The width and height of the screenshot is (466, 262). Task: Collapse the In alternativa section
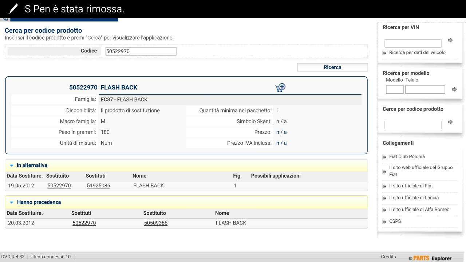tap(12, 166)
